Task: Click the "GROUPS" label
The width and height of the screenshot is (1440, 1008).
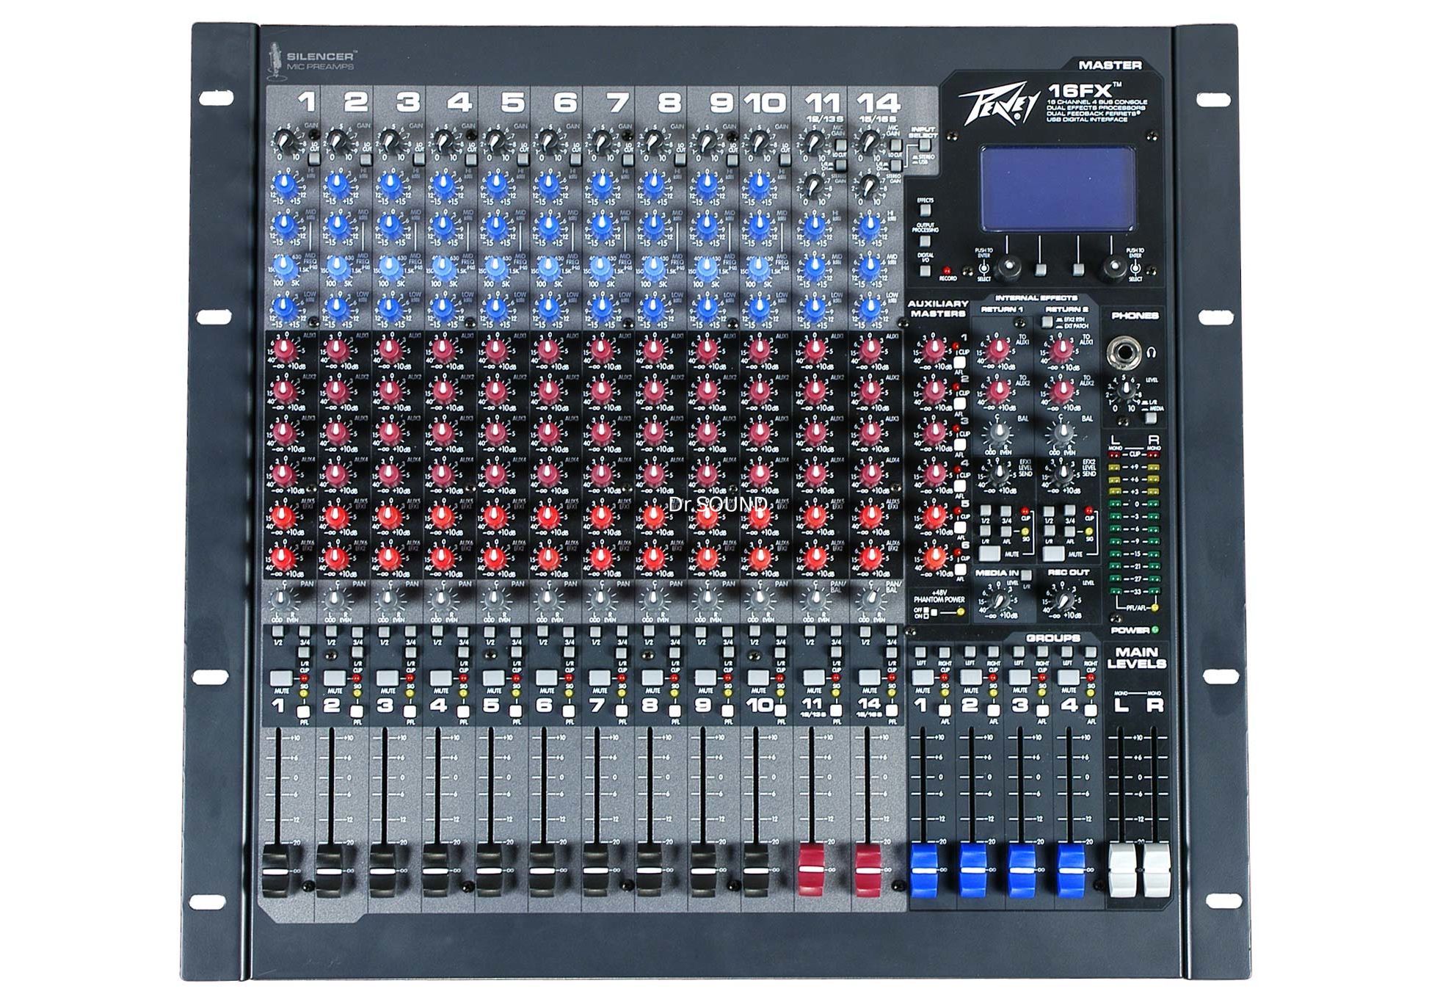Action: coord(1052,638)
